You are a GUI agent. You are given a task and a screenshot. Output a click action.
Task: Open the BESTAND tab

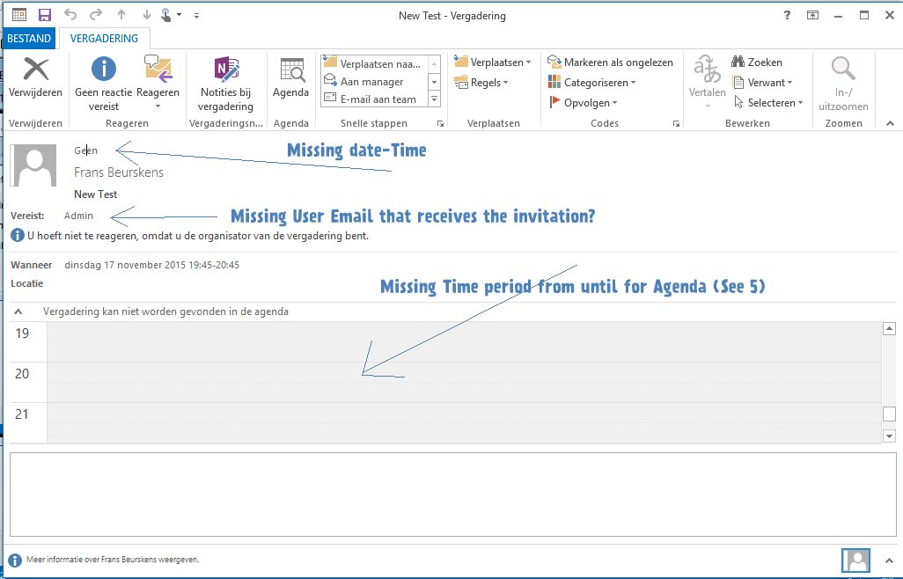pos(29,39)
